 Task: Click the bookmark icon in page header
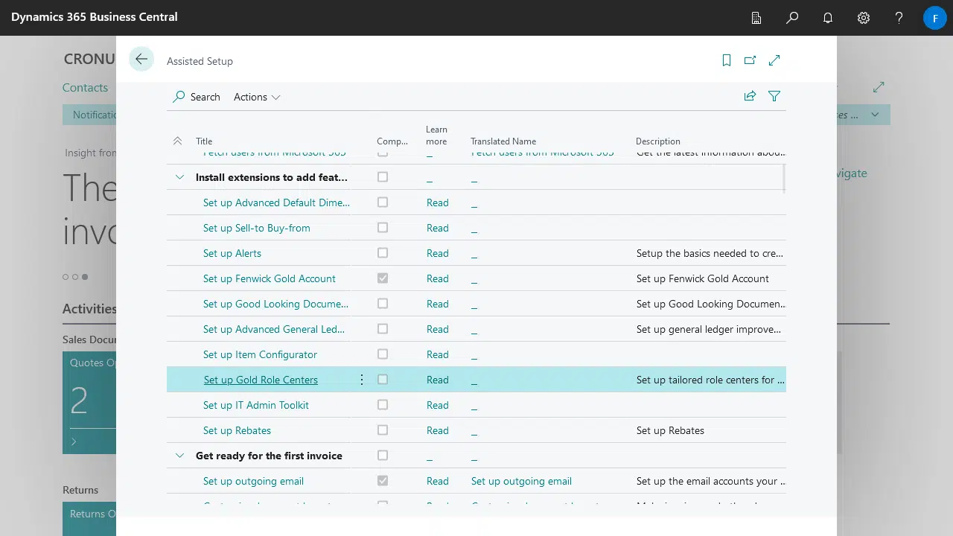[x=727, y=60]
